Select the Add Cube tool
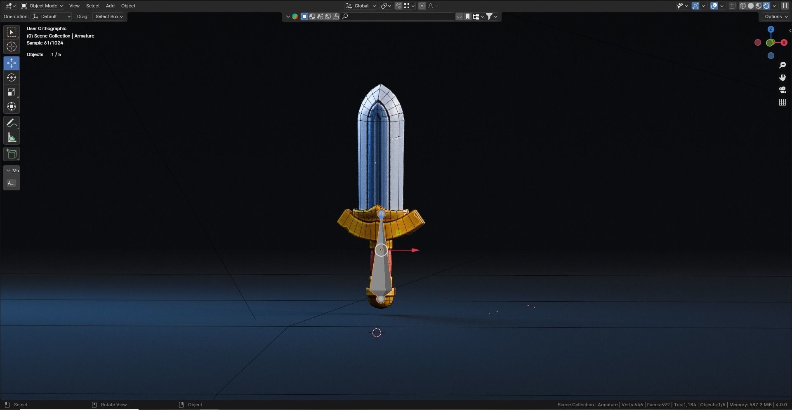792x410 pixels. point(12,154)
